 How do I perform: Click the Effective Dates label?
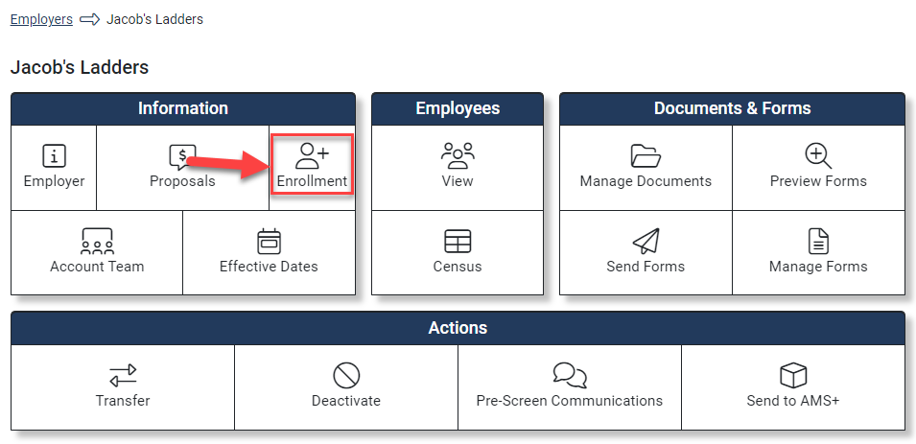(x=269, y=267)
